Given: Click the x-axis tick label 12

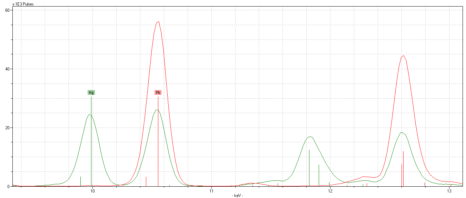Looking at the screenshot, I should [330, 190].
